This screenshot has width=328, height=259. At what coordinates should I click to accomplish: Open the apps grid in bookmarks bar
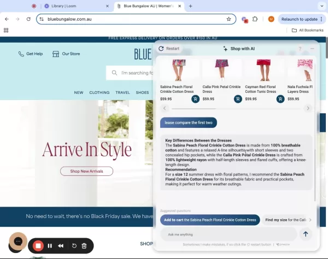(x=6, y=30)
